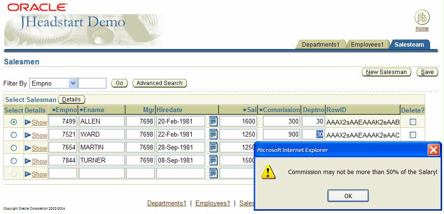
Task: Click the Commission column header
Action: [x=279, y=110]
